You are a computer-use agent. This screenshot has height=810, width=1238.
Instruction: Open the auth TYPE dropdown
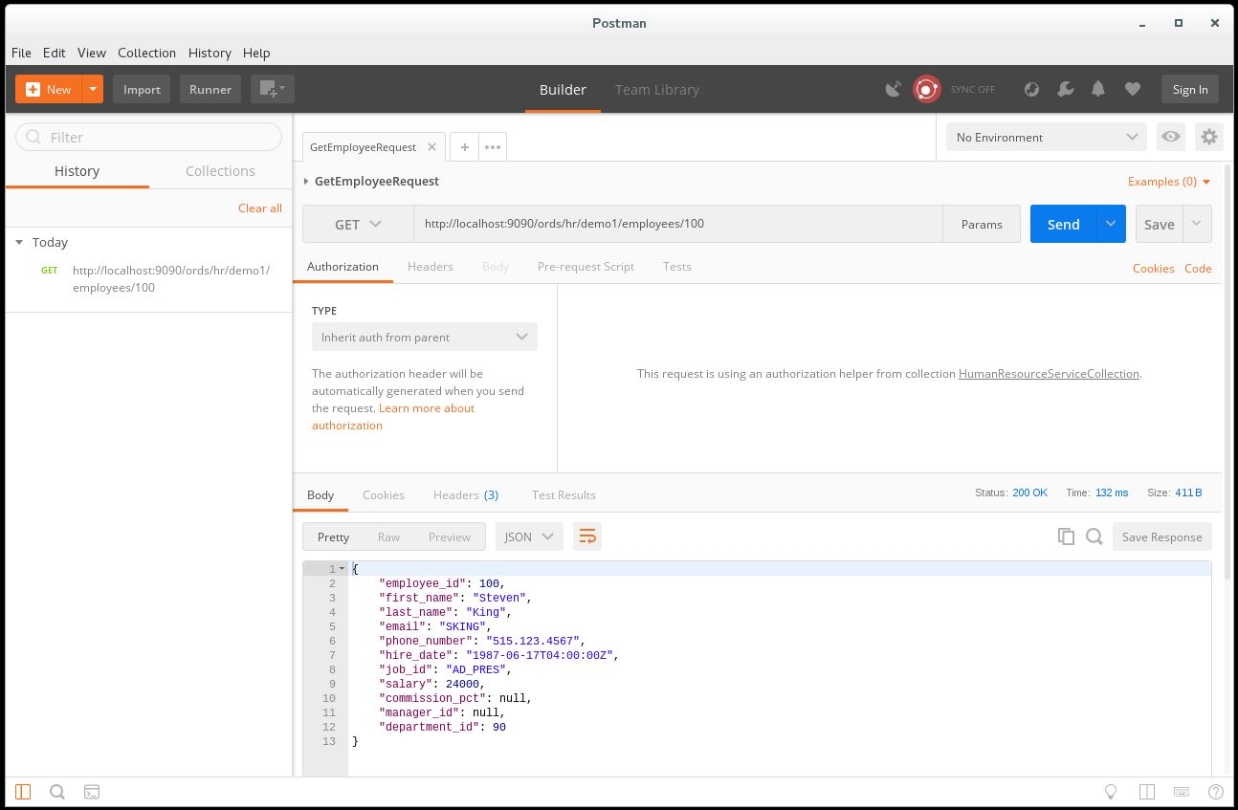point(424,337)
